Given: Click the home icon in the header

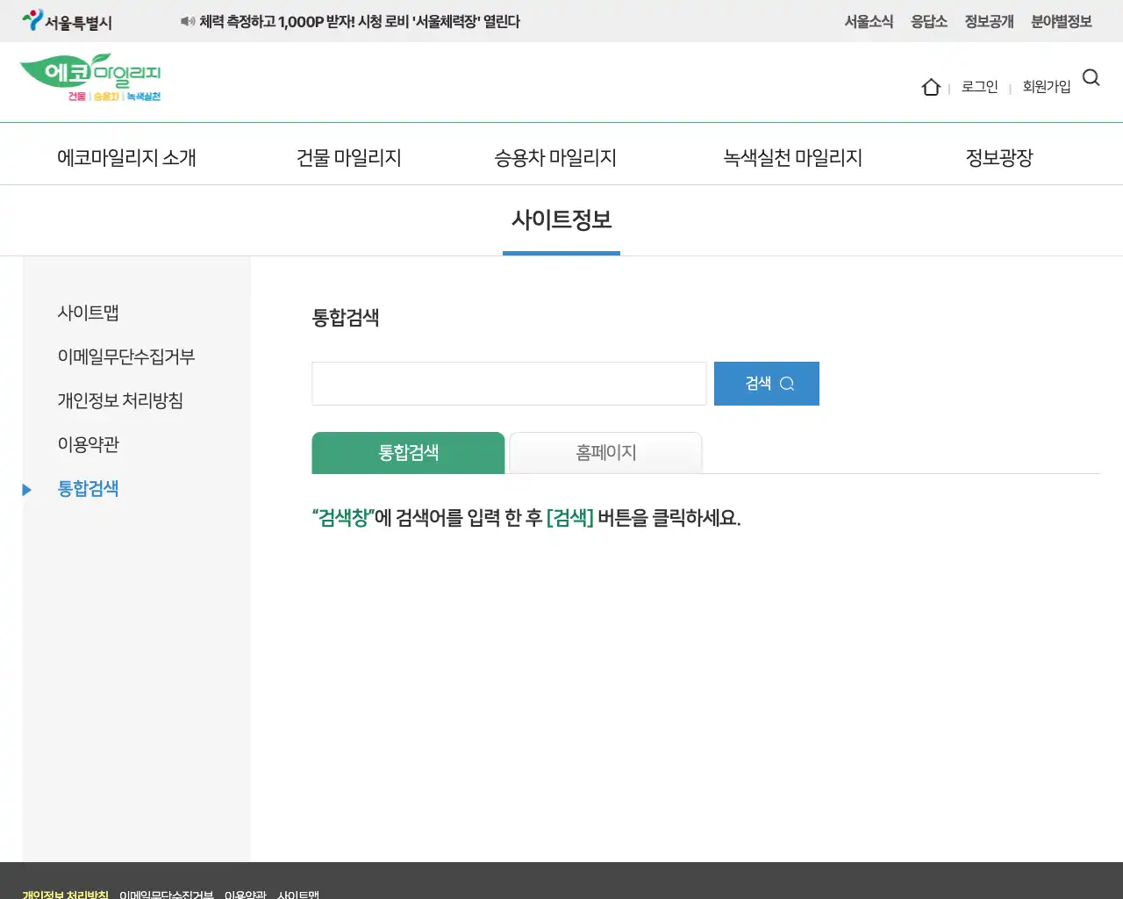Looking at the screenshot, I should [931, 87].
